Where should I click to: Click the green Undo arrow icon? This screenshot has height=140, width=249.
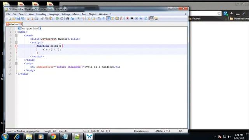tap(57, 18)
